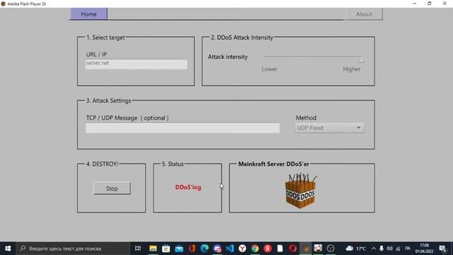Click the taskbar search box

pyautogui.click(x=73, y=249)
